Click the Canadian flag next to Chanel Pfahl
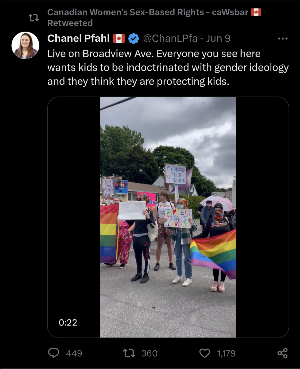300x369 pixels. pyautogui.click(x=119, y=39)
